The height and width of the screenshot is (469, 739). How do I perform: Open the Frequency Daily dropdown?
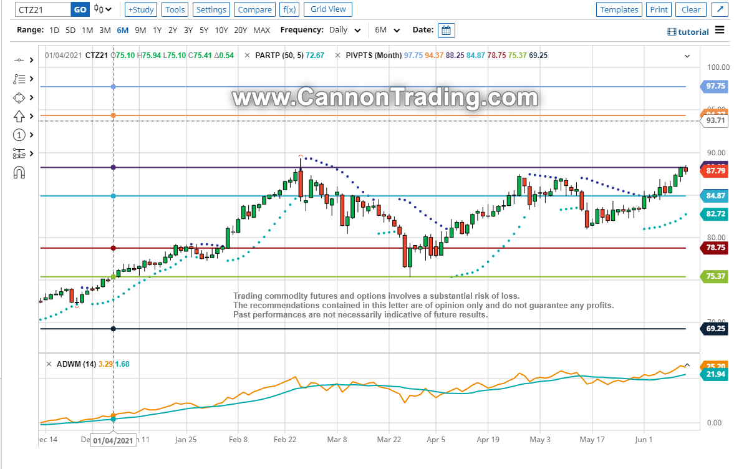346,30
